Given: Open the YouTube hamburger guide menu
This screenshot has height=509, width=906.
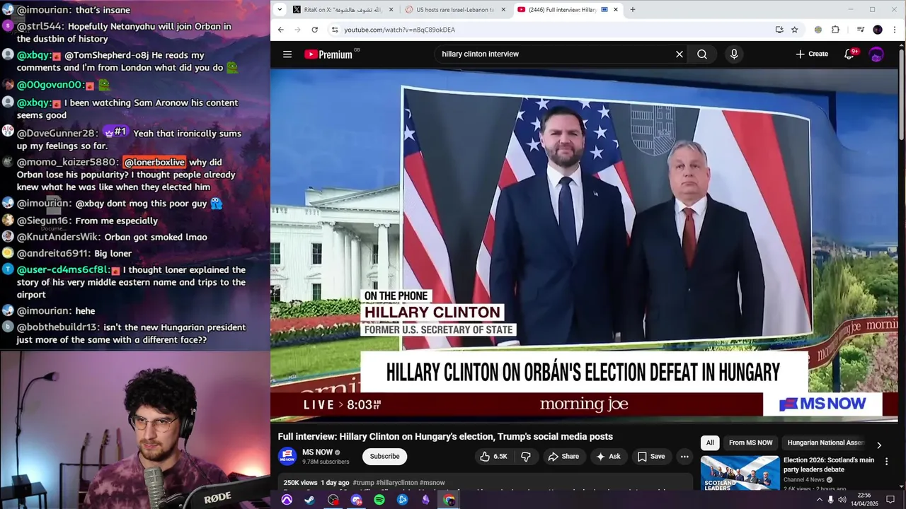Looking at the screenshot, I should click(x=287, y=54).
